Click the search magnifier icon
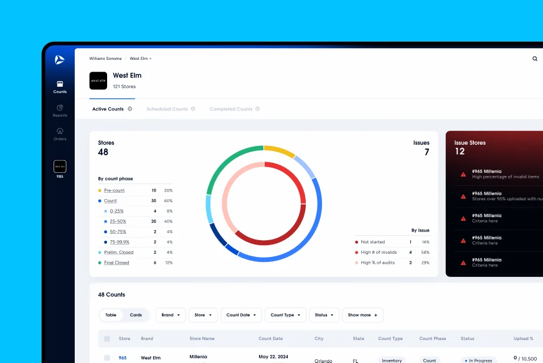 pos(535,59)
